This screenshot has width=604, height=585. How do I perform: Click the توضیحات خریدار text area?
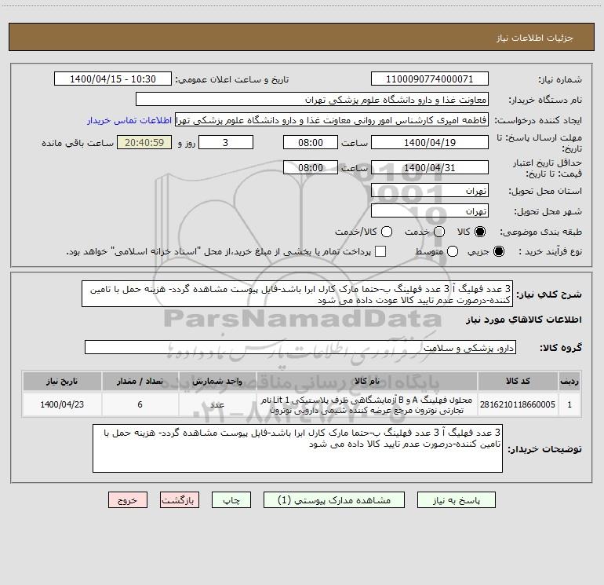point(298,448)
